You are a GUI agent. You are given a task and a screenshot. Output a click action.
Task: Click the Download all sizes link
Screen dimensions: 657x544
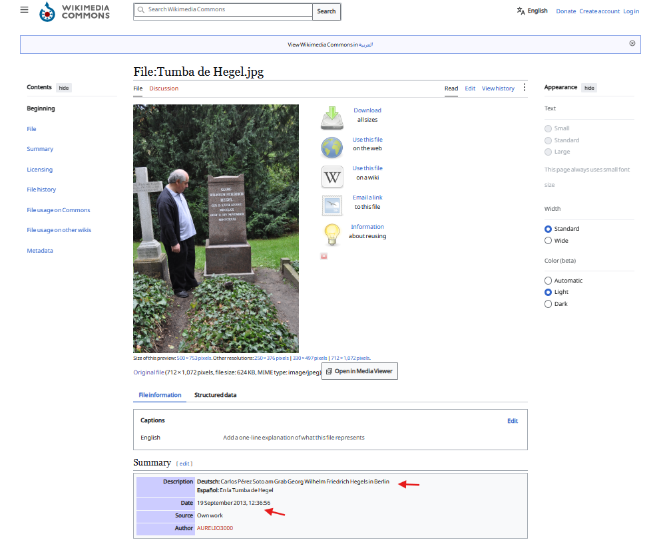point(367,110)
